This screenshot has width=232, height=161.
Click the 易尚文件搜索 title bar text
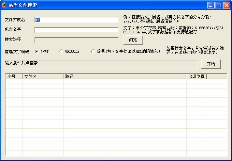coord(23,5)
